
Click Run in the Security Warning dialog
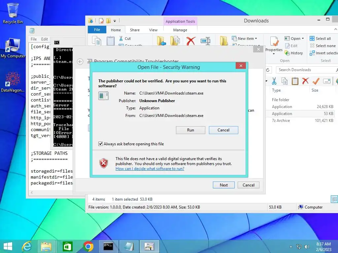point(190,130)
